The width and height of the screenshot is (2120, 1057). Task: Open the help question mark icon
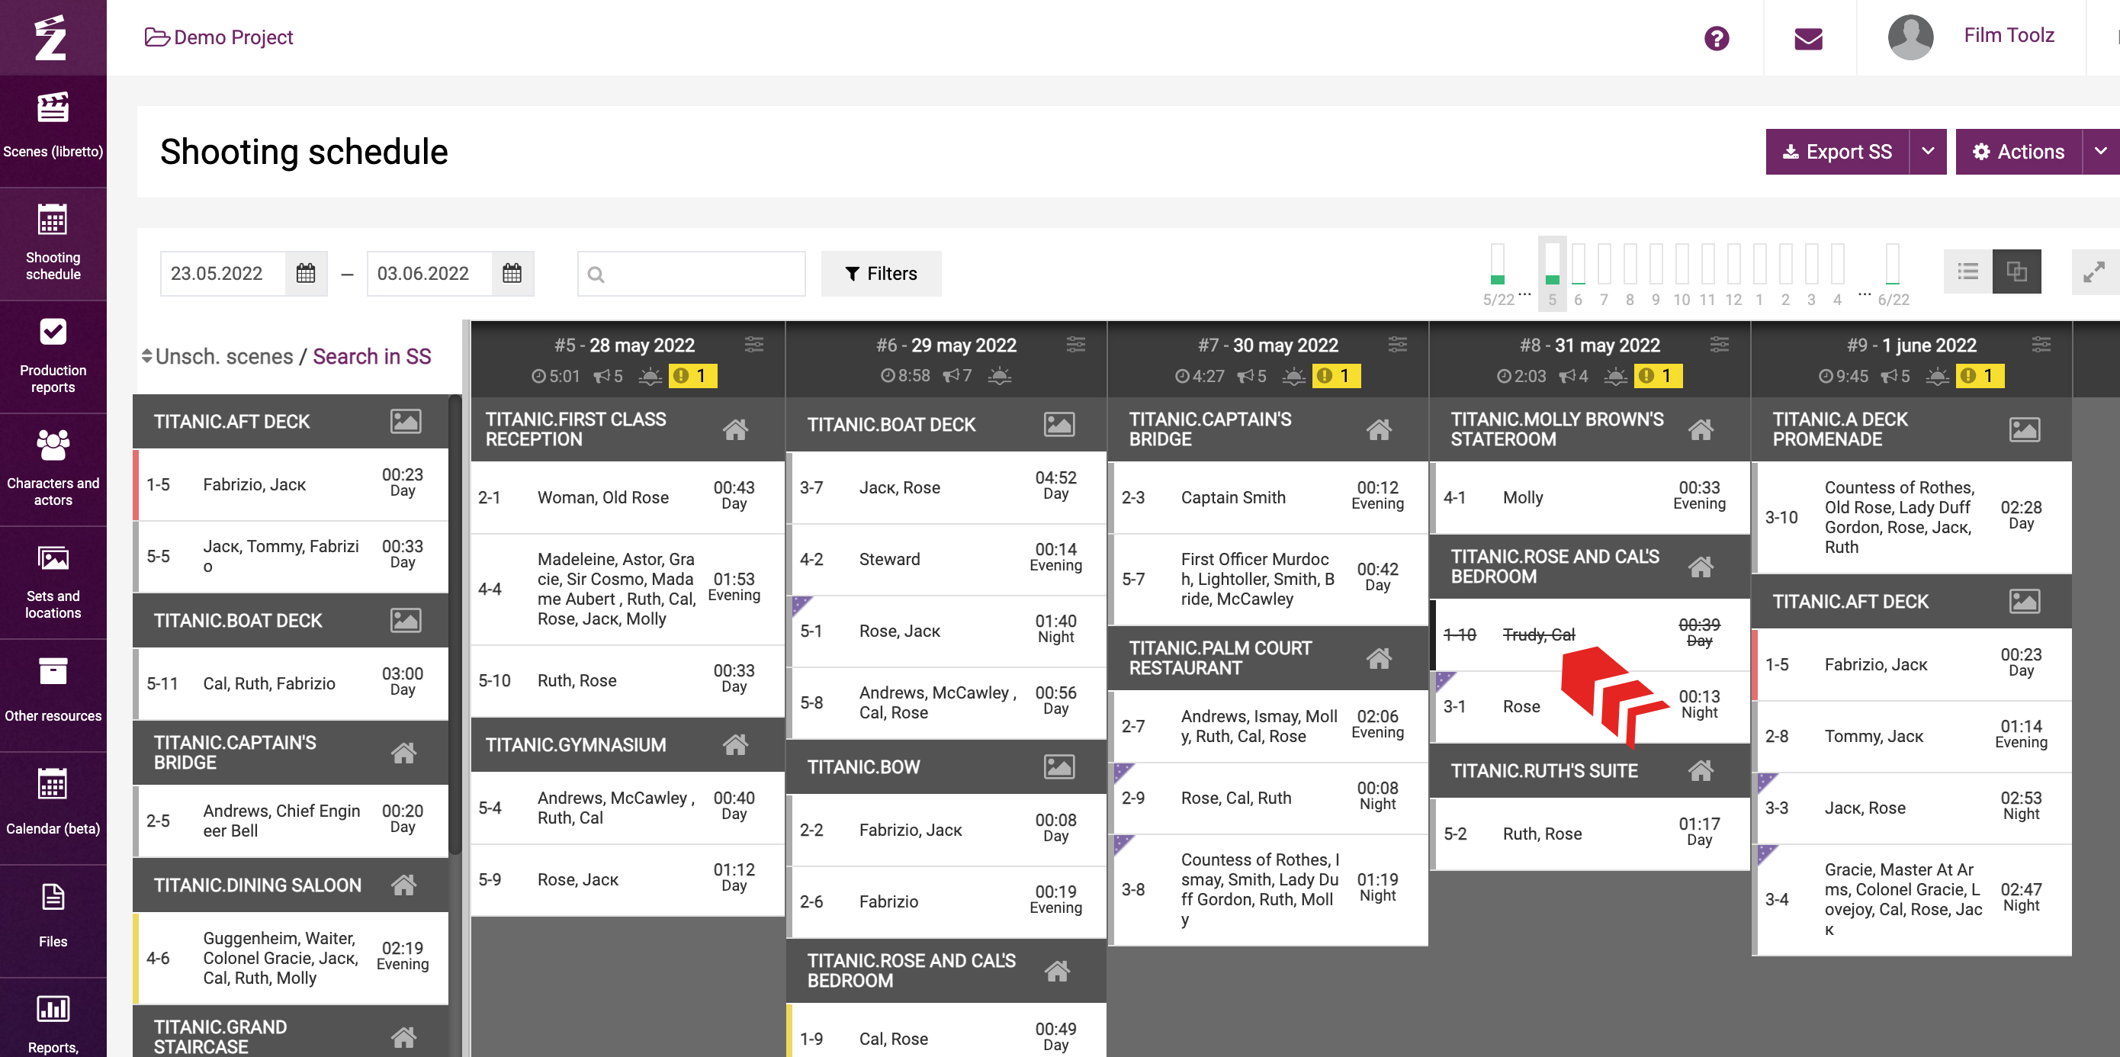pyautogui.click(x=1716, y=38)
